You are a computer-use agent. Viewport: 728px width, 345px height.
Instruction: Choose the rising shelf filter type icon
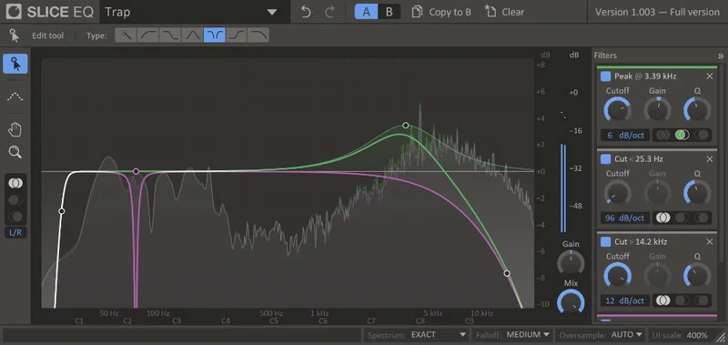[237, 36]
